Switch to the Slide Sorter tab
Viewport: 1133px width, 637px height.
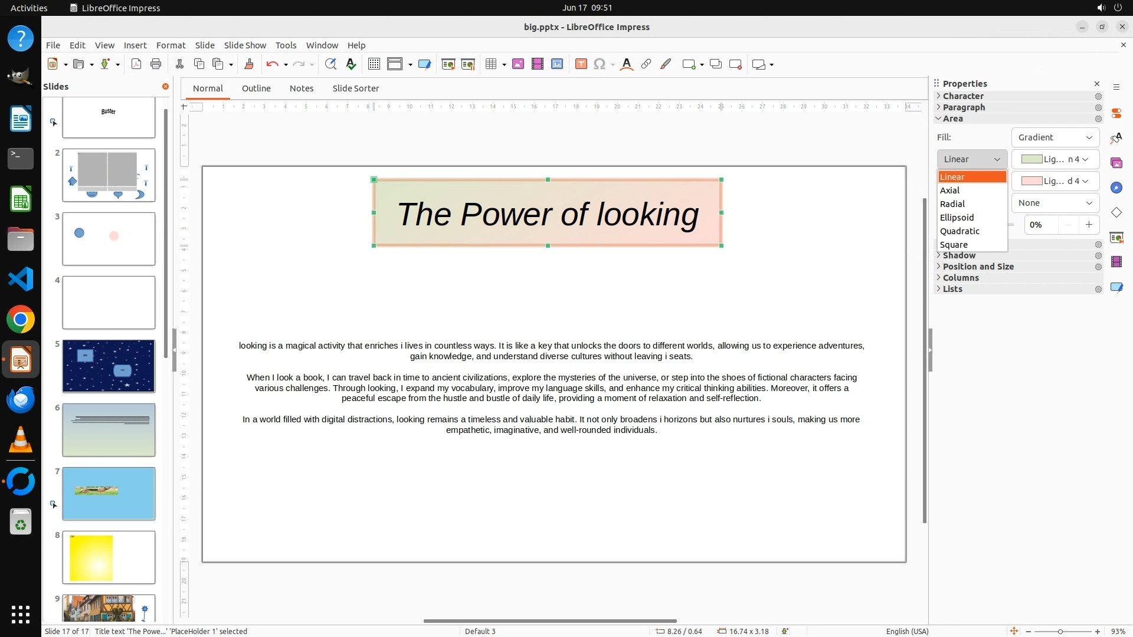tap(355, 88)
